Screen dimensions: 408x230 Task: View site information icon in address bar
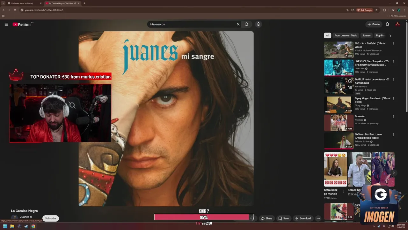tap(22, 10)
